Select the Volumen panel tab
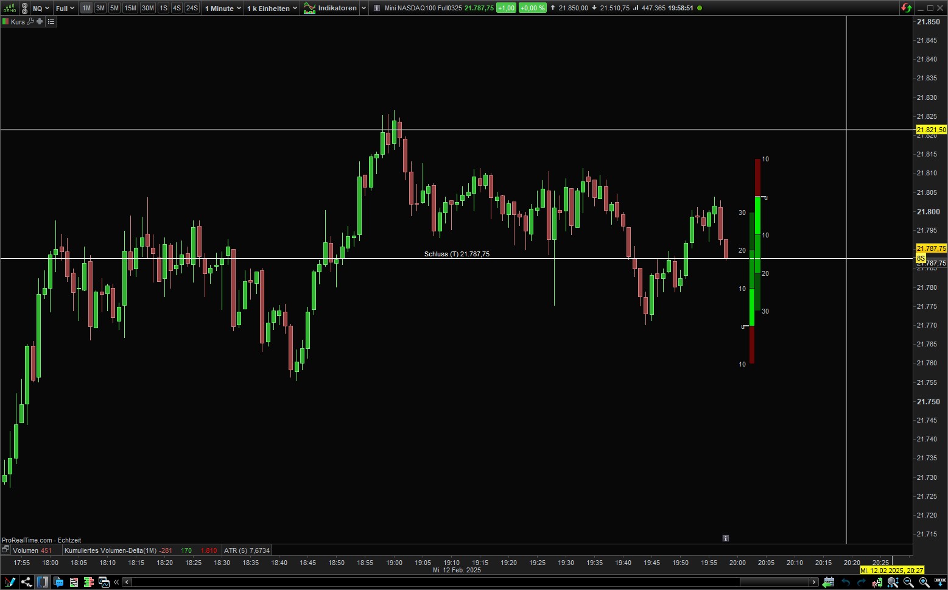Screen dimensions: 948x590 26,550
